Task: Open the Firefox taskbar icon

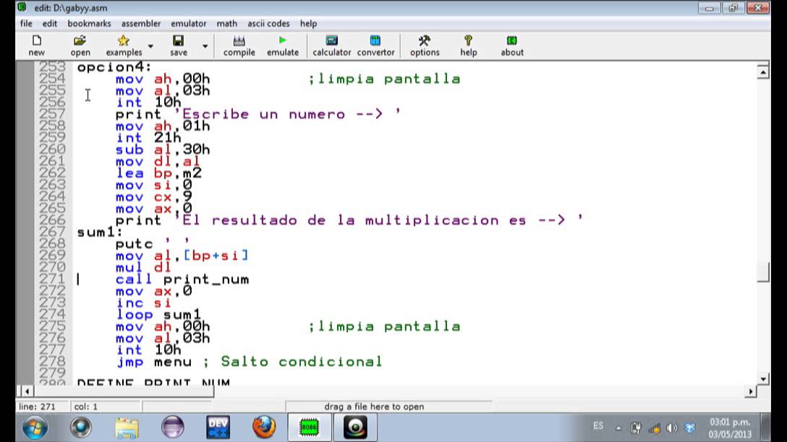Action: (264, 428)
